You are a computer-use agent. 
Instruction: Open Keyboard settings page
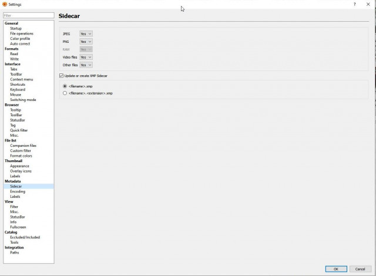coord(18,90)
